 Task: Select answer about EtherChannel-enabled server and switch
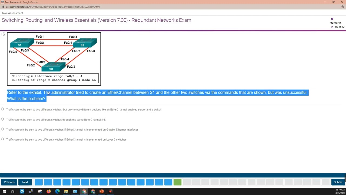[x=2, y=109]
